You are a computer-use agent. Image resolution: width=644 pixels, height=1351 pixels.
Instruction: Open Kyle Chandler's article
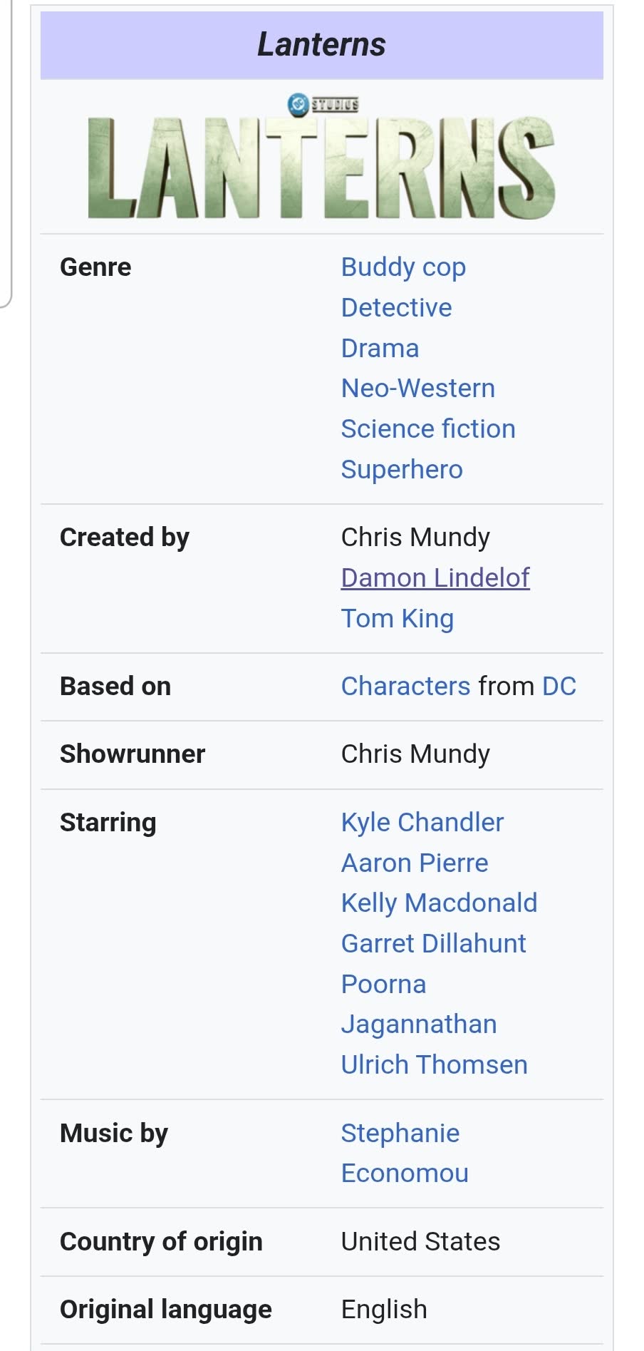(422, 823)
